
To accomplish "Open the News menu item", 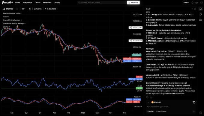I will point(18,3).
